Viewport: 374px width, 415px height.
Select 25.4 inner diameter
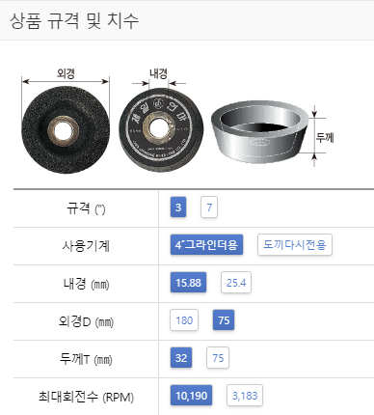coord(236,283)
